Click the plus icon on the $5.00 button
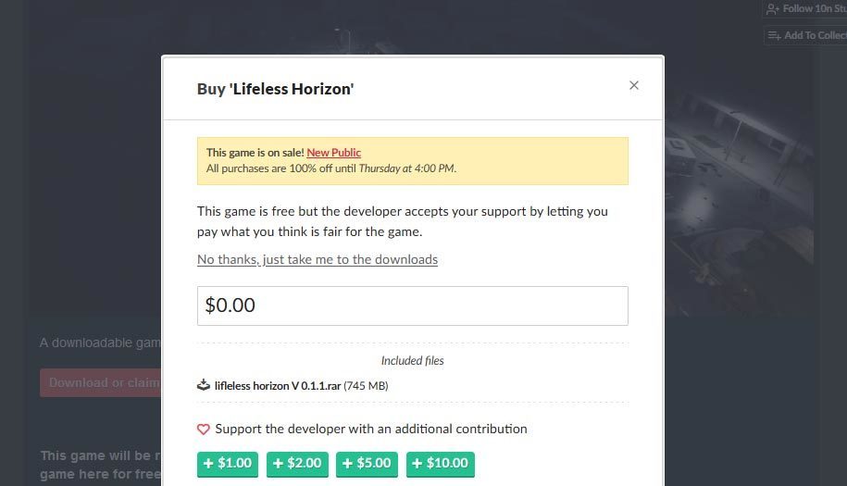The height and width of the screenshot is (486, 847). point(347,463)
